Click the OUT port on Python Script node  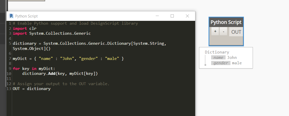tap(236, 32)
